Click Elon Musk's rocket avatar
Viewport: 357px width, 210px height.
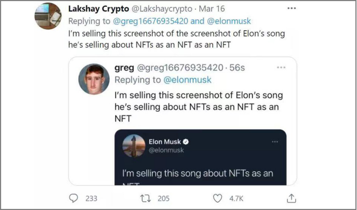pyautogui.click(x=134, y=146)
